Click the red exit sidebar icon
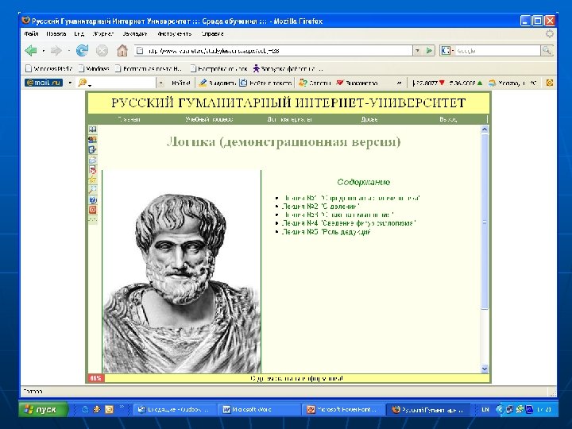The image size is (572, 429). [x=93, y=210]
